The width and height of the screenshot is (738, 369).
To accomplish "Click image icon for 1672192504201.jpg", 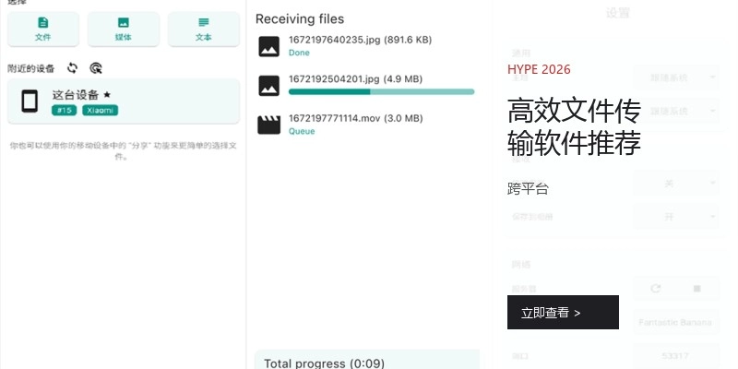I will [268, 86].
